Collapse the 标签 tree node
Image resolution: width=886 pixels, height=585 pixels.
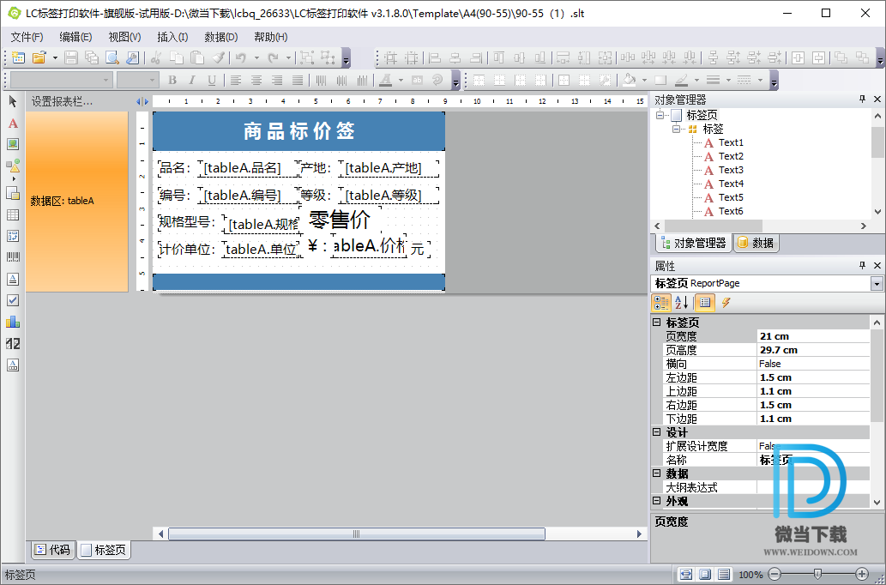pyautogui.click(x=676, y=129)
